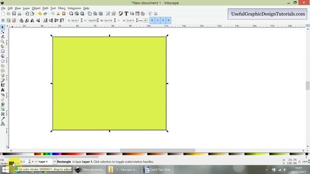The width and height of the screenshot is (310, 174).
Task: Toggle layer lock in status bar
Action: 36,161
